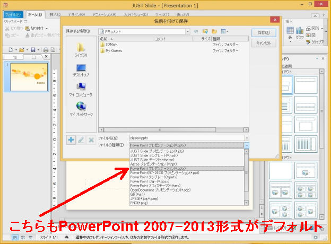The height and width of the screenshot is (244, 331).
Task: Open the ファイル(F) tab
Action: (x=13, y=14)
